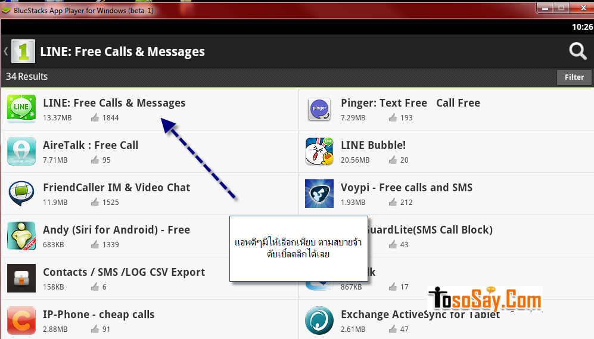Click thumbs-up icon beside 47
The width and height of the screenshot is (594, 339).
pyautogui.click(x=393, y=329)
